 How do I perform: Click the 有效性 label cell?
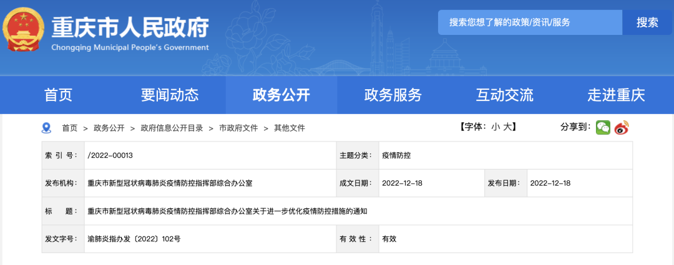pos(357,239)
